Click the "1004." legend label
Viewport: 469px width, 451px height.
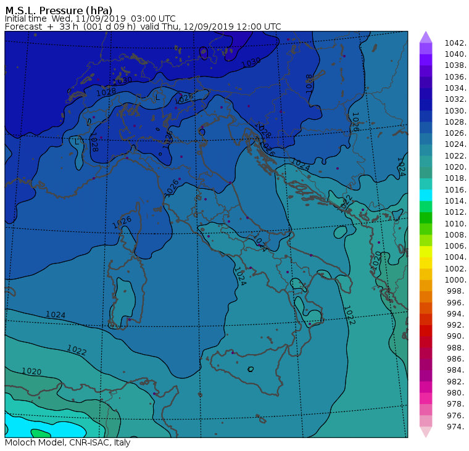click(x=455, y=257)
